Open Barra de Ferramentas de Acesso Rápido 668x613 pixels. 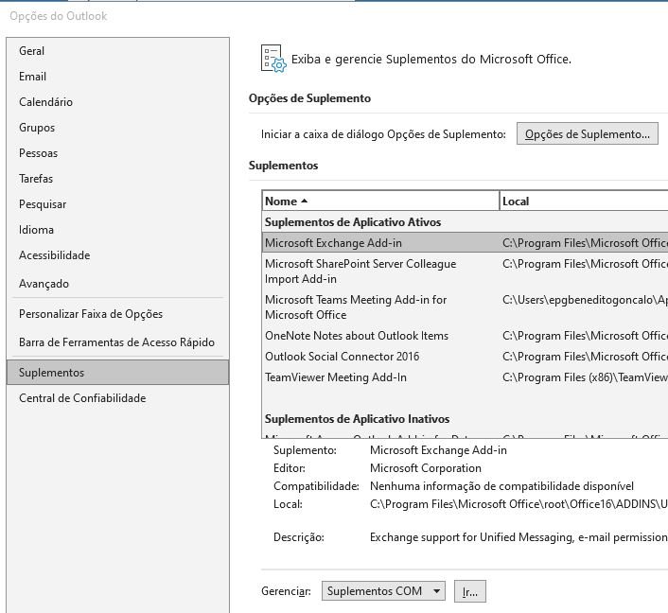[x=117, y=342]
